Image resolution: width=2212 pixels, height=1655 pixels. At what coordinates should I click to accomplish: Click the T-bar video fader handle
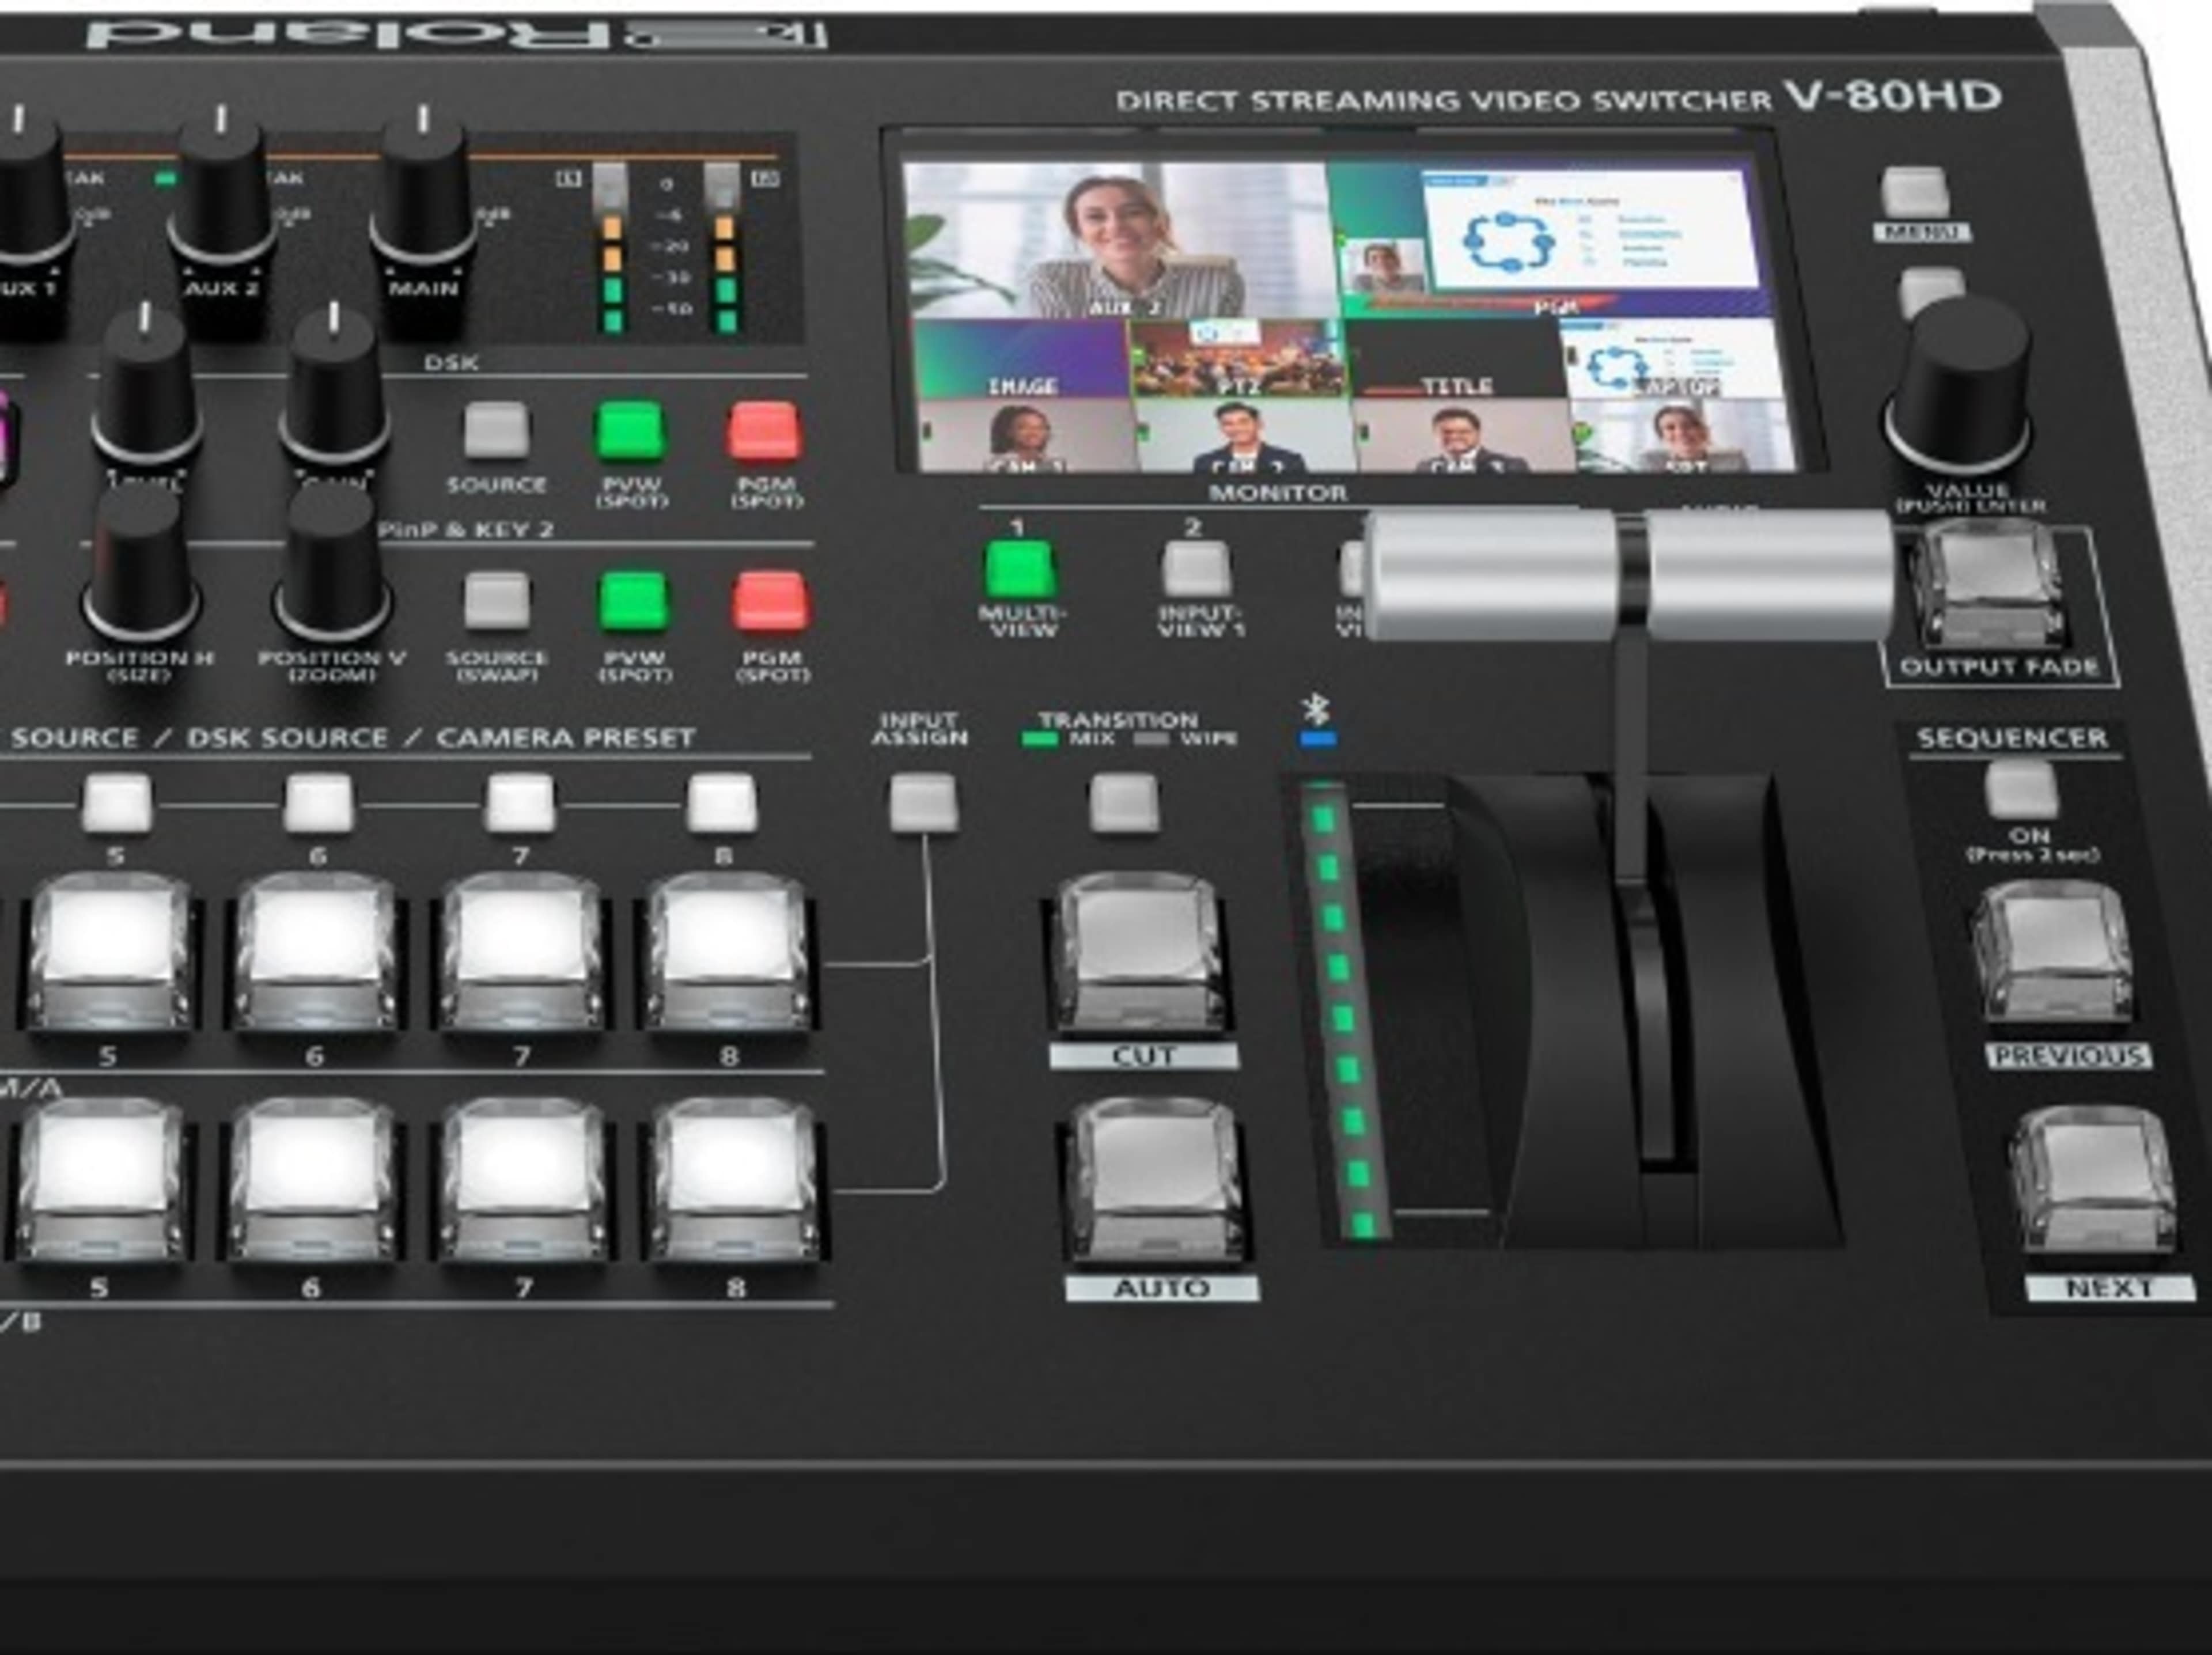[1630, 574]
